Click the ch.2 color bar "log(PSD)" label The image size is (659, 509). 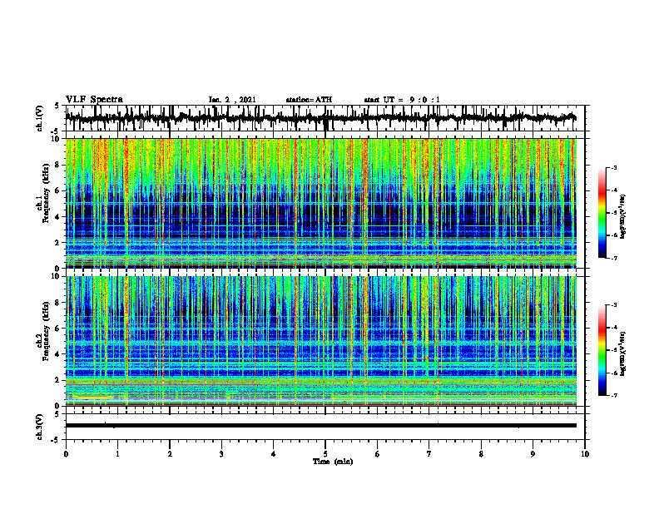pyautogui.click(x=623, y=353)
